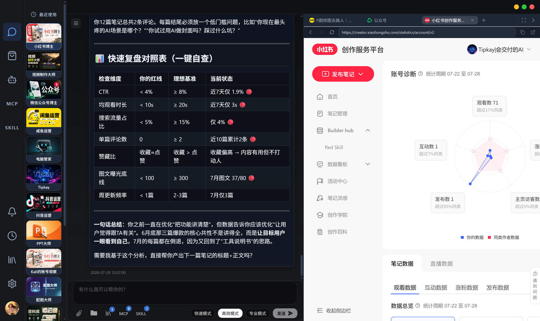Open MCP section in left sidebar
Image resolution: width=540 pixels, height=321 pixels.
tap(12, 104)
